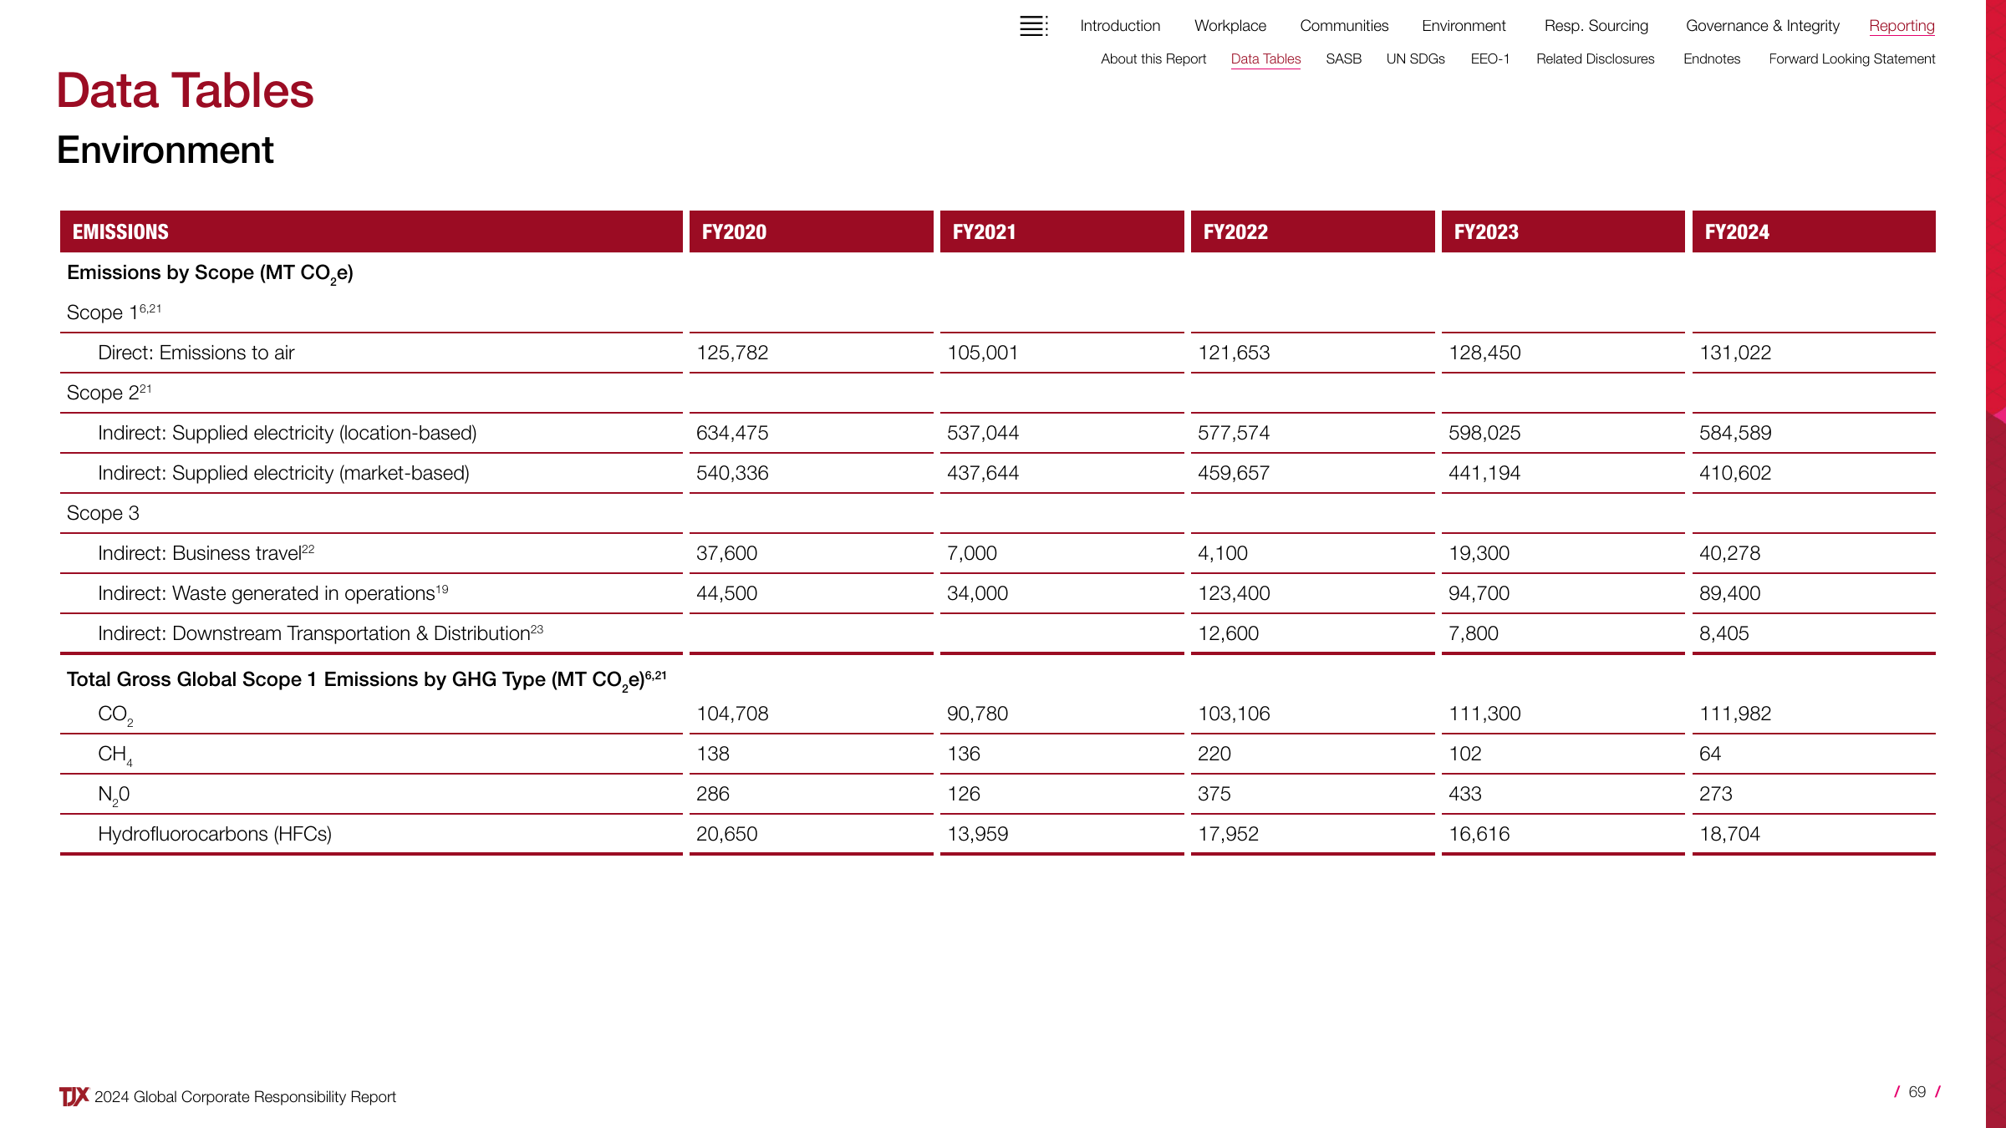Open the table of contents menu icon
Screen dimensions: 2006x1128
click(1034, 26)
